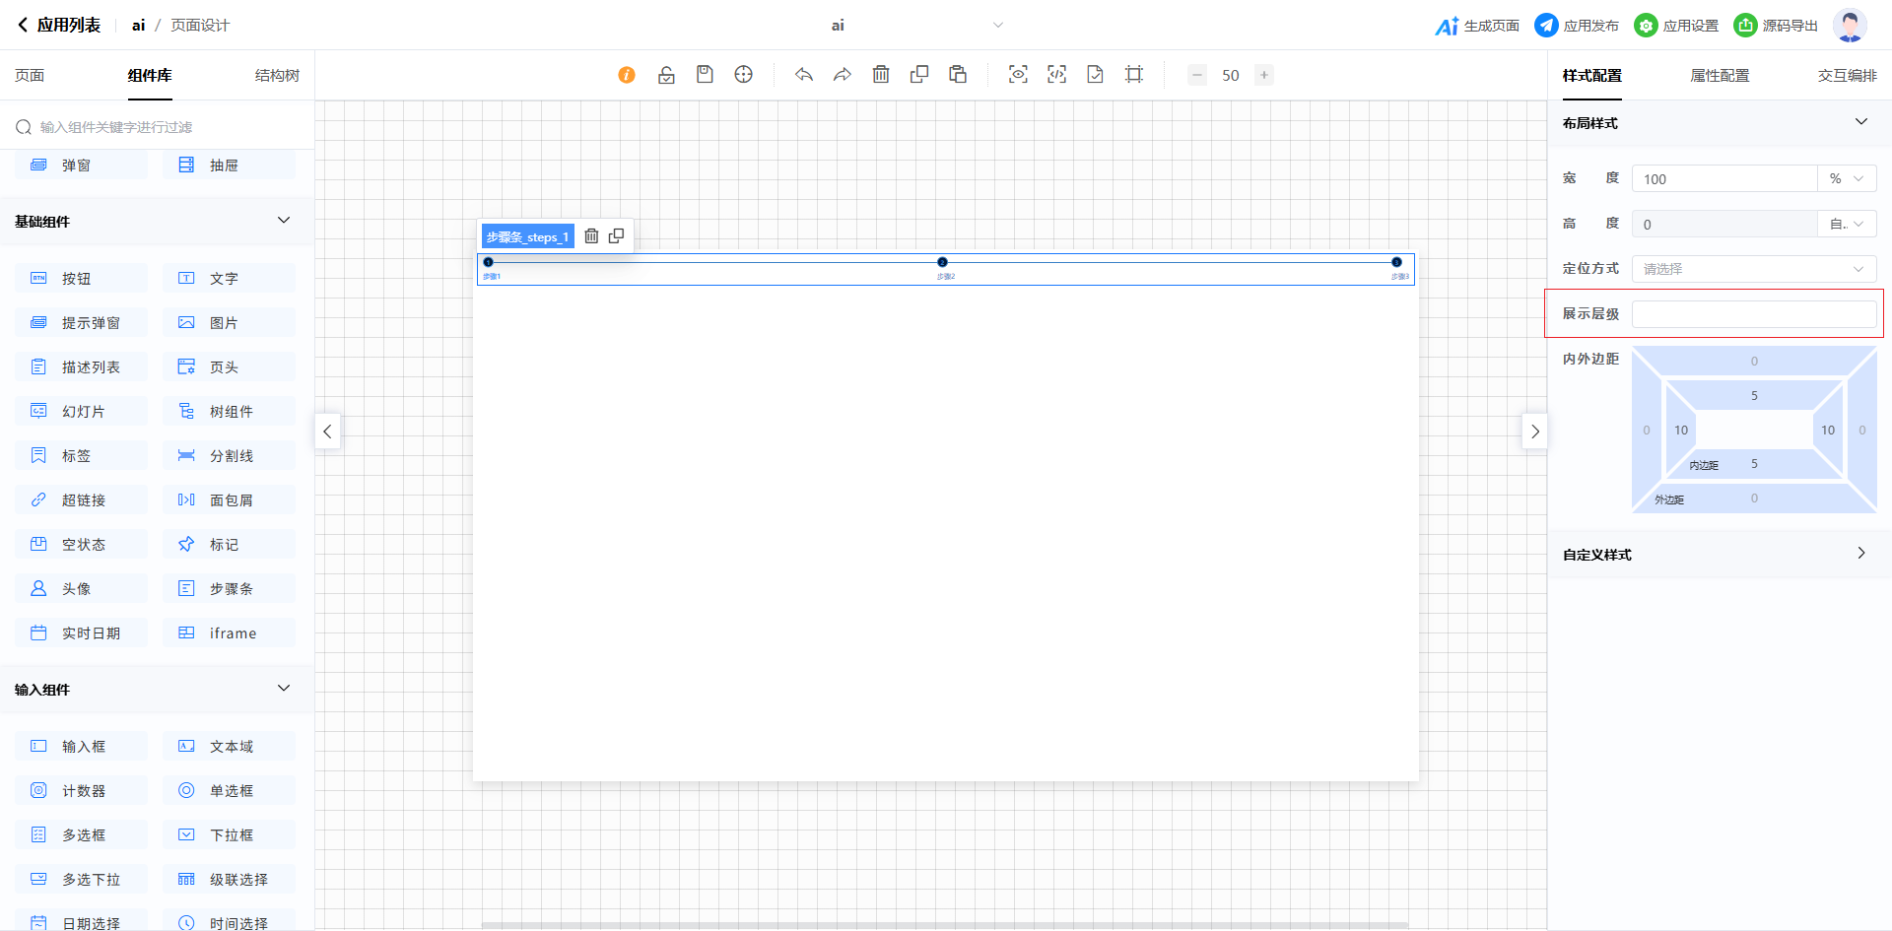Click the paste icon in toolbar
Screen dimensions: 1892x931
tap(958, 75)
